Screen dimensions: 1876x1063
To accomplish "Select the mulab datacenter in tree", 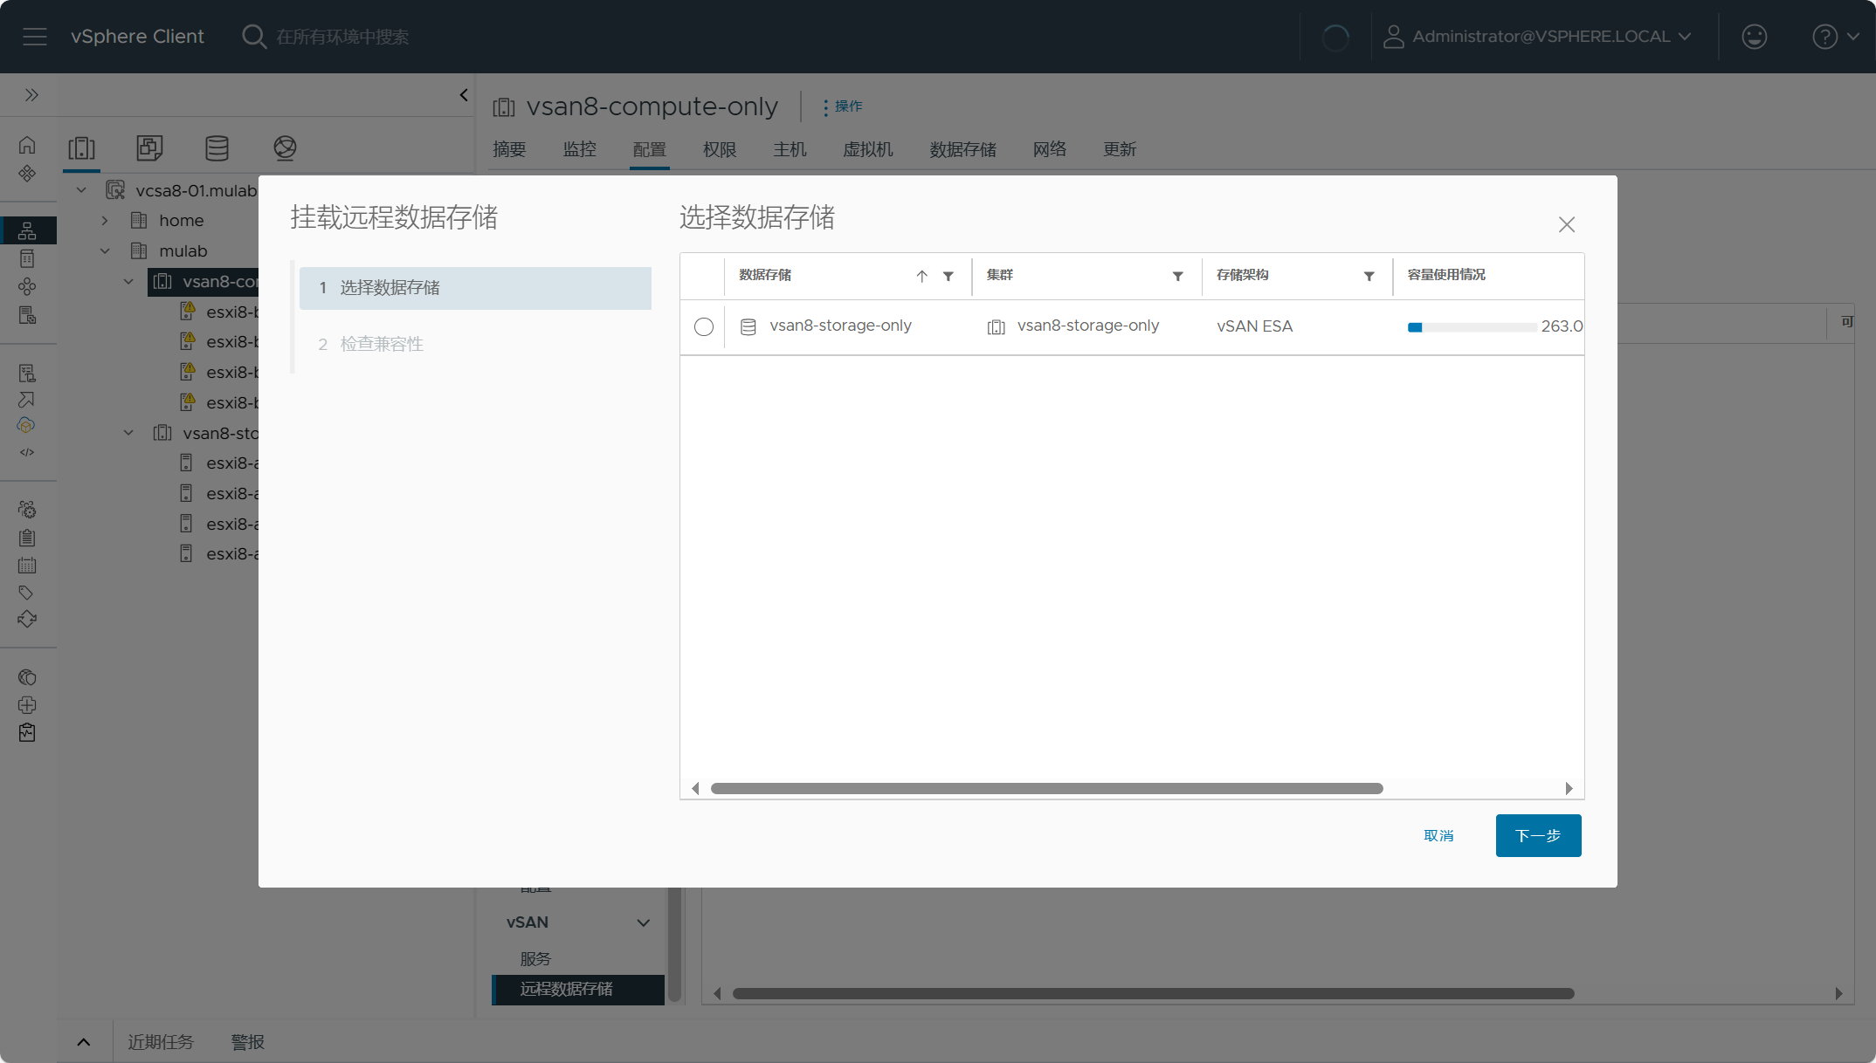I will (183, 251).
